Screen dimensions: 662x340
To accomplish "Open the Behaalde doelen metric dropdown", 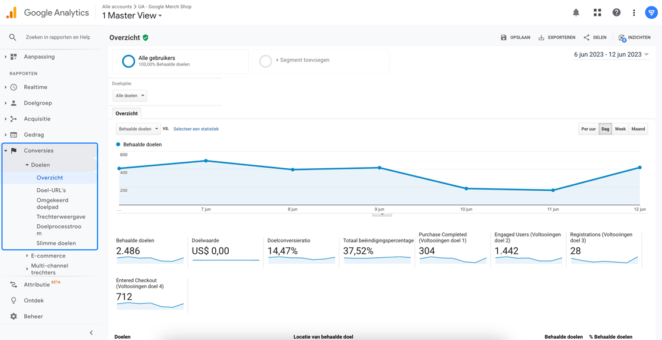I will point(138,129).
